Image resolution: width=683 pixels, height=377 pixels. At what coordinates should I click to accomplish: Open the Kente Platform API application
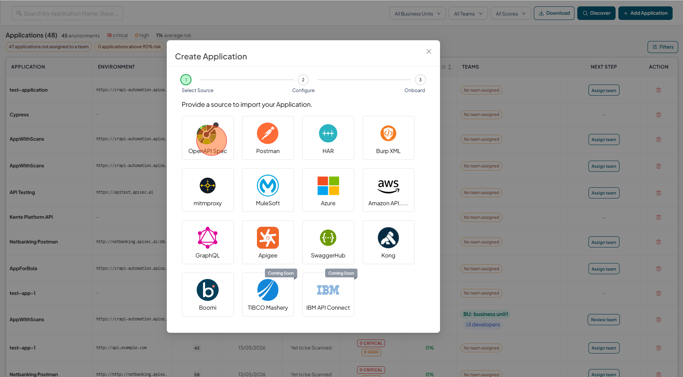click(31, 217)
